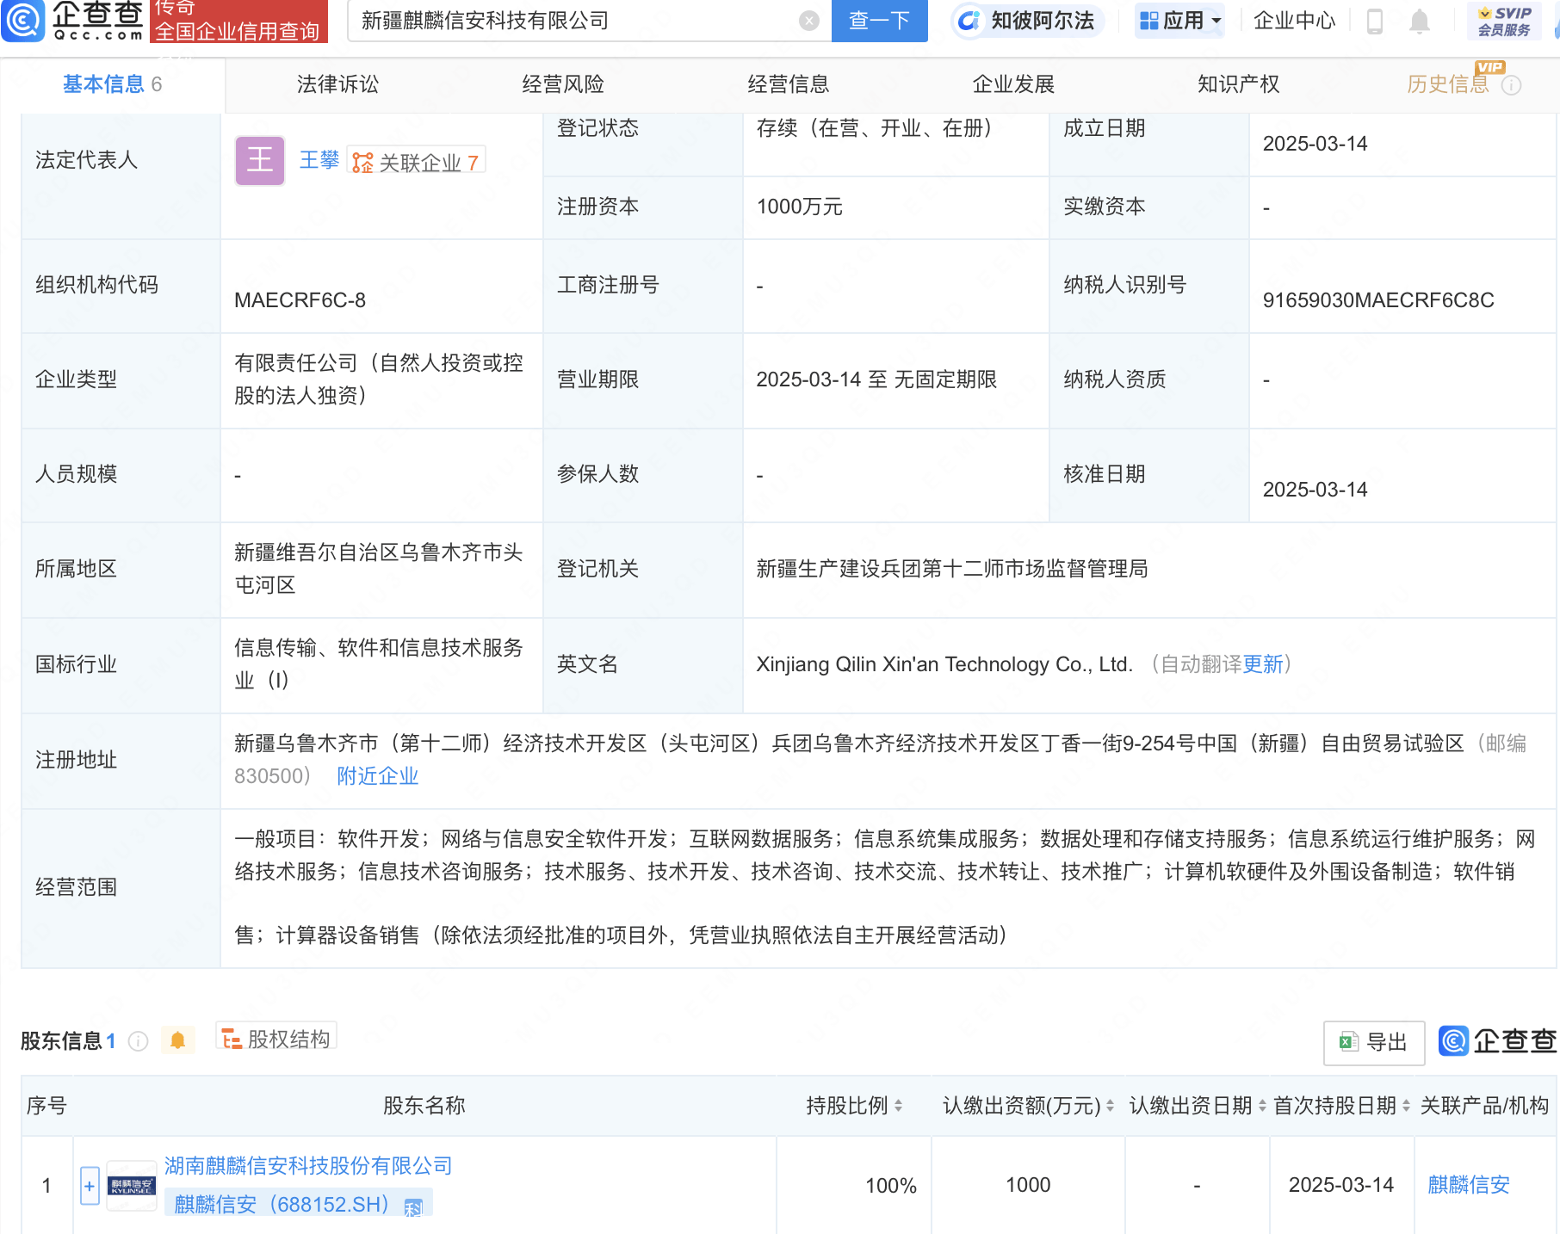Open the mobile app phone icon
This screenshot has height=1234, width=1560.
pyautogui.click(x=1375, y=21)
